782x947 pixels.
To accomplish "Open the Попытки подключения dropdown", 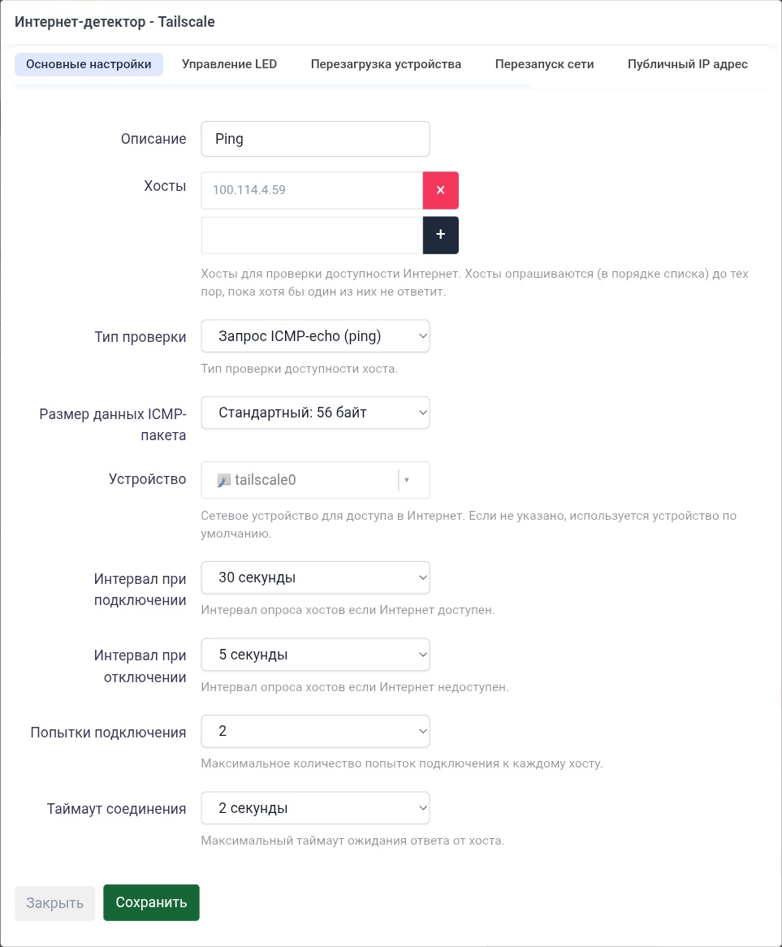I will point(315,731).
